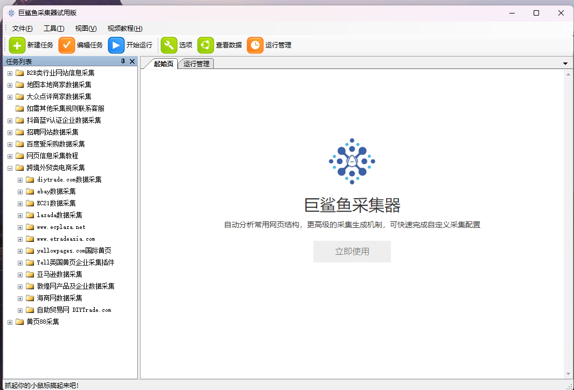The width and height of the screenshot is (574, 390).
Task: Click the blue 开始运行 play icon
Action: [x=116, y=45]
